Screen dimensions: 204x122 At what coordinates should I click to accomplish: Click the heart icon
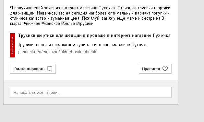tap(165, 69)
